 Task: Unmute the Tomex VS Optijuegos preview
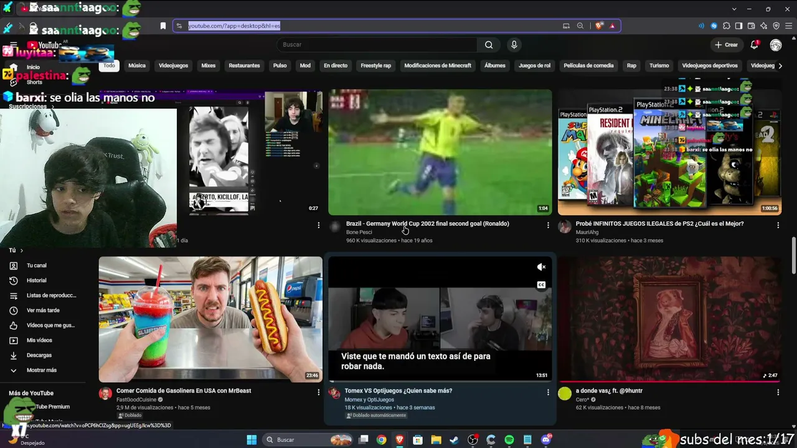pyautogui.click(x=541, y=267)
